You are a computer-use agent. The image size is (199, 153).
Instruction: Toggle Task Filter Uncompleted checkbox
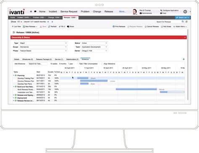point(78,64)
